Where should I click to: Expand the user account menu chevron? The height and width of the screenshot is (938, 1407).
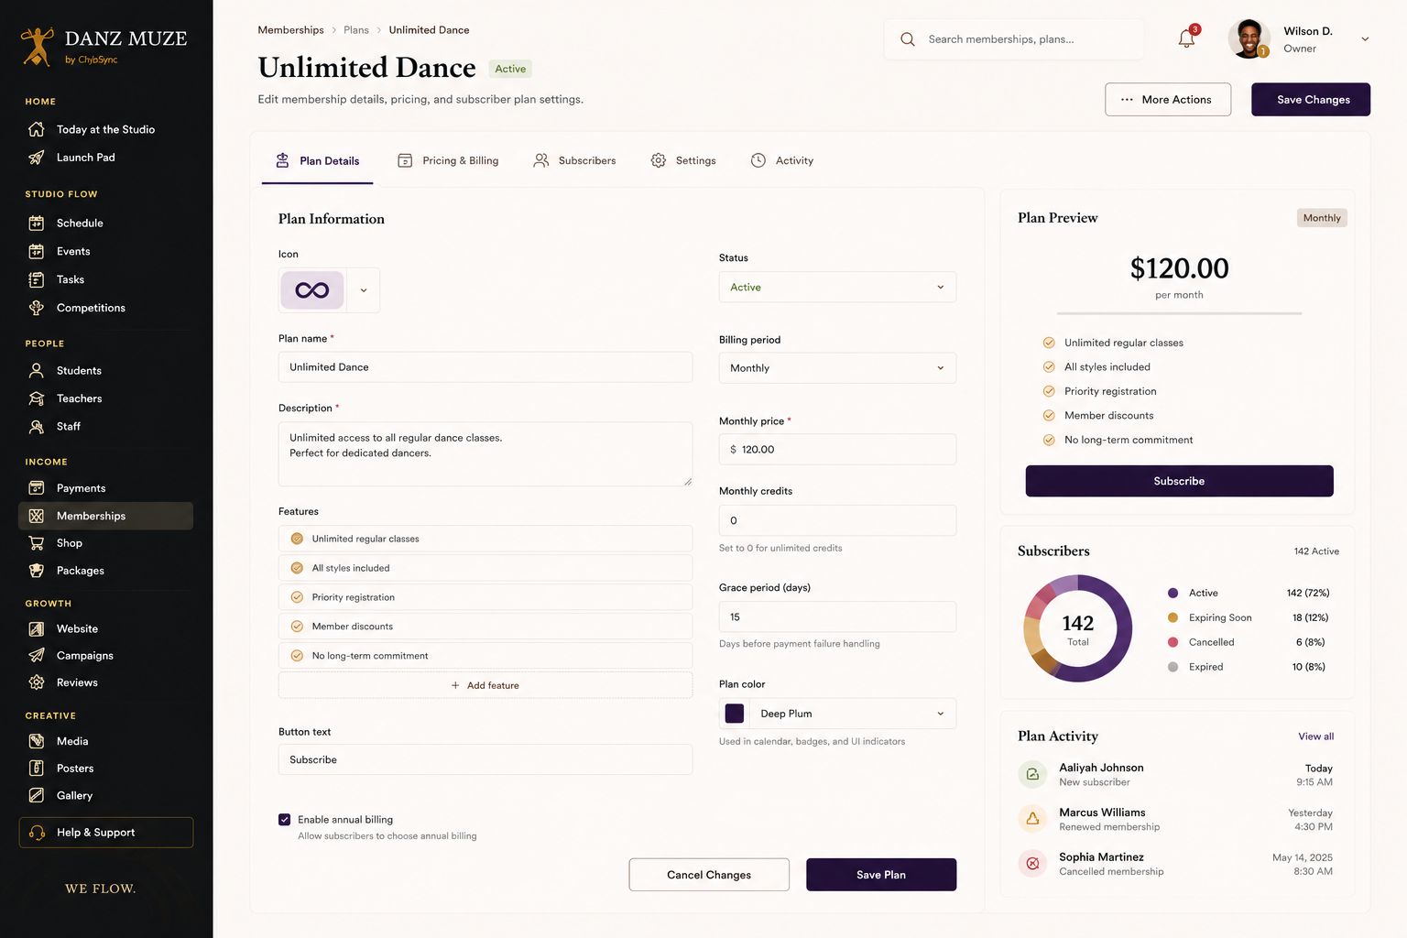pyautogui.click(x=1365, y=39)
